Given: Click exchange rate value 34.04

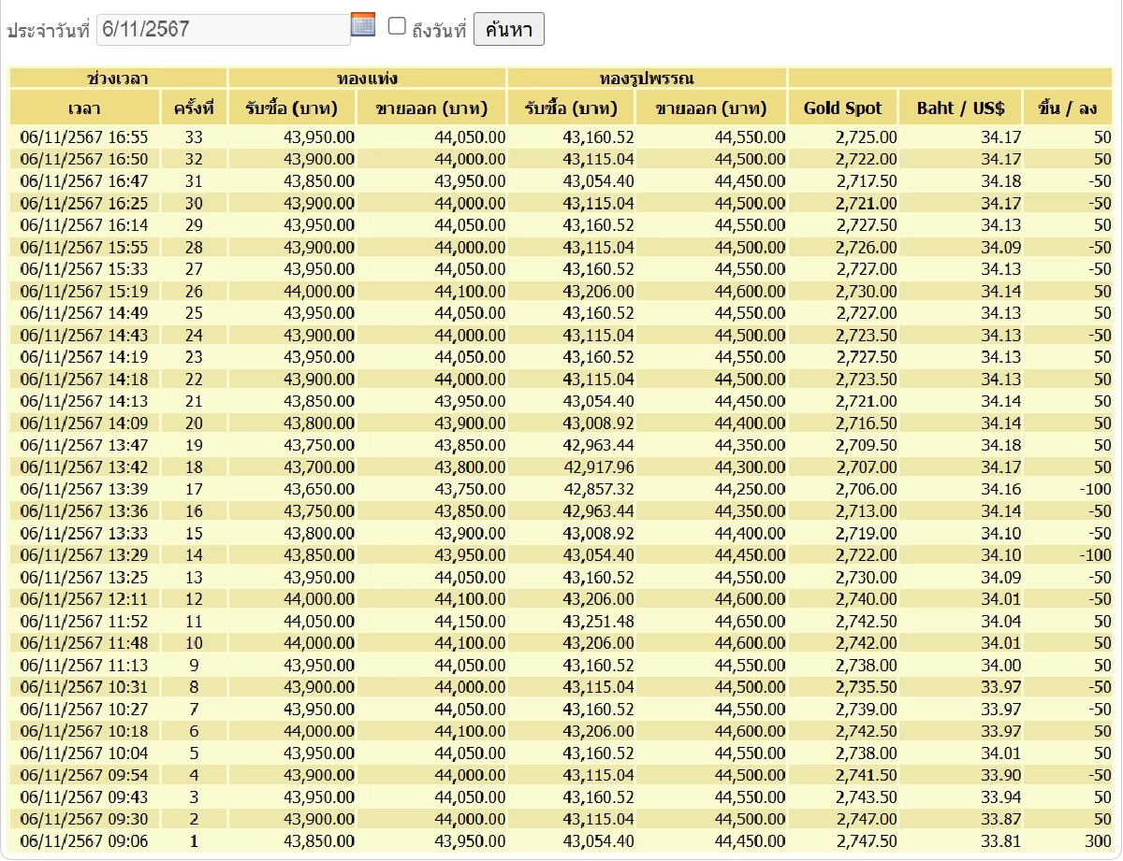Looking at the screenshot, I should point(1000,621).
